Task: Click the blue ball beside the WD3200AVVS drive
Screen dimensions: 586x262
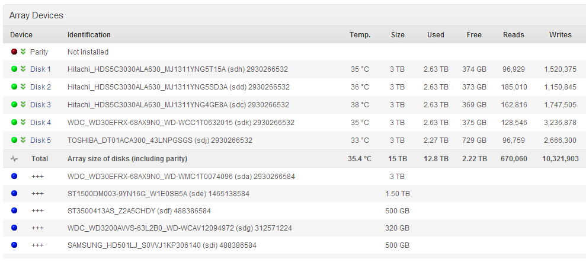Action: [14, 228]
